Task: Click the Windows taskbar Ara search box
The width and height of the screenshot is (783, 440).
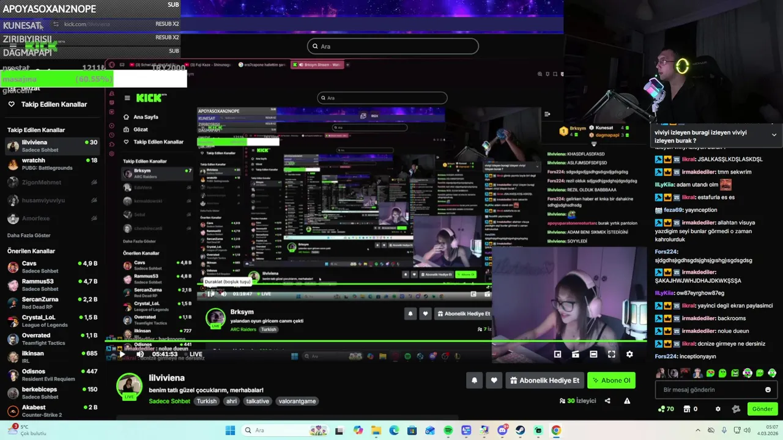Action: tap(286, 430)
